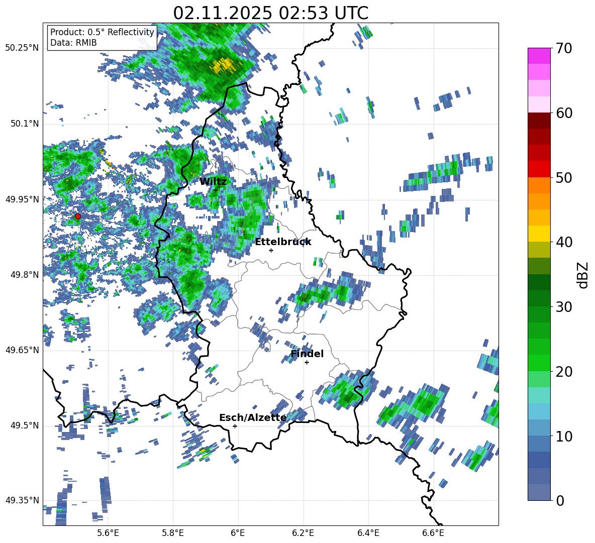Click the 10 colorbar tick label
The width and height of the screenshot is (595, 543).
pyautogui.click(x=564, y=436)
